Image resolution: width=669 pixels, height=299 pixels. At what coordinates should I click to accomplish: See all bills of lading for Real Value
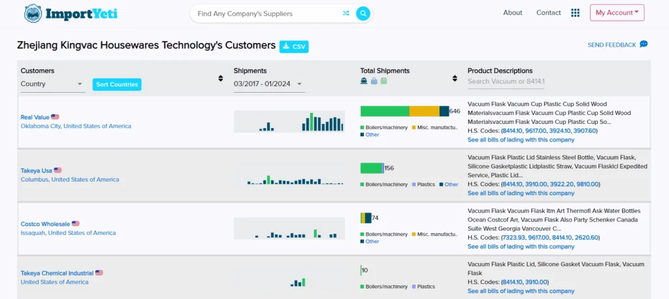[x=521, y=140]
